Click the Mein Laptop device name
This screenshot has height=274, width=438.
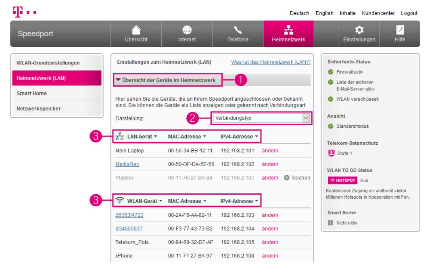click(129, 151)
